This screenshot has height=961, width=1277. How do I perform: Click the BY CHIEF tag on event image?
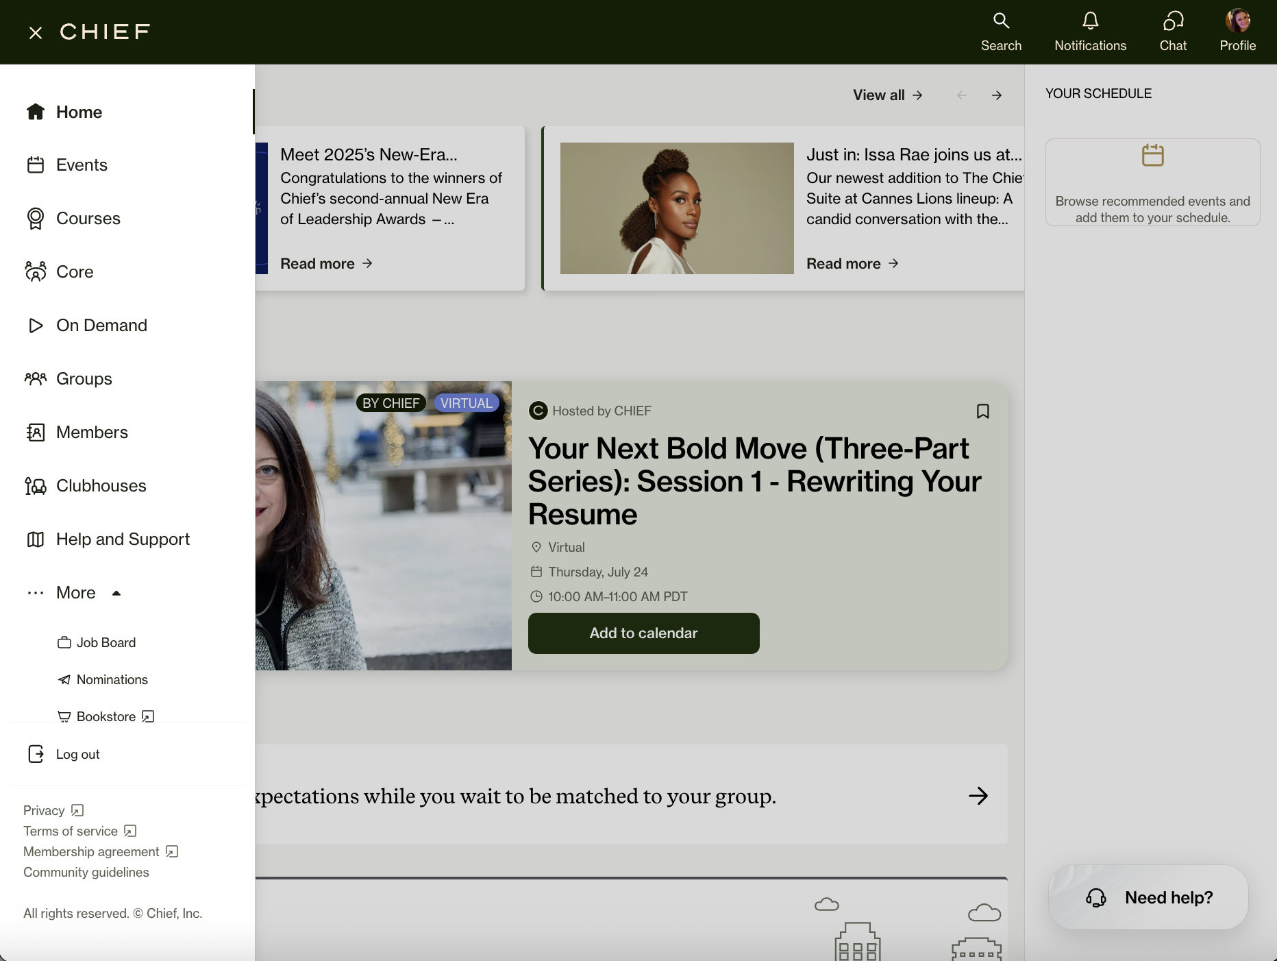[391, 403]
